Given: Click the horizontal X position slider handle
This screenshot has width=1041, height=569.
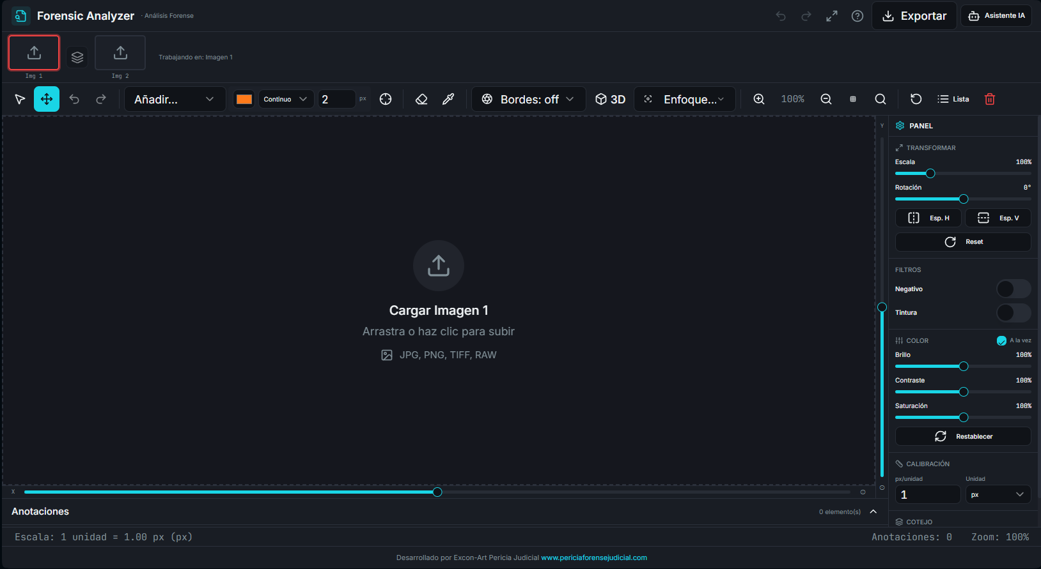Looking at the screenshot, I should 437,492.
